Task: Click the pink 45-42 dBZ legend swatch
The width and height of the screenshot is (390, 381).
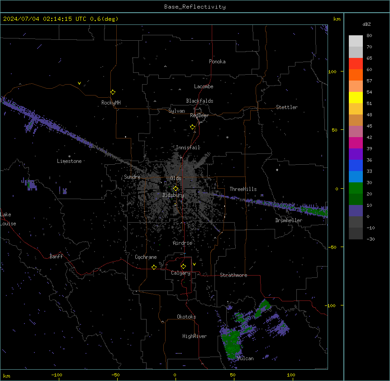Action: (x=356, y=132)
